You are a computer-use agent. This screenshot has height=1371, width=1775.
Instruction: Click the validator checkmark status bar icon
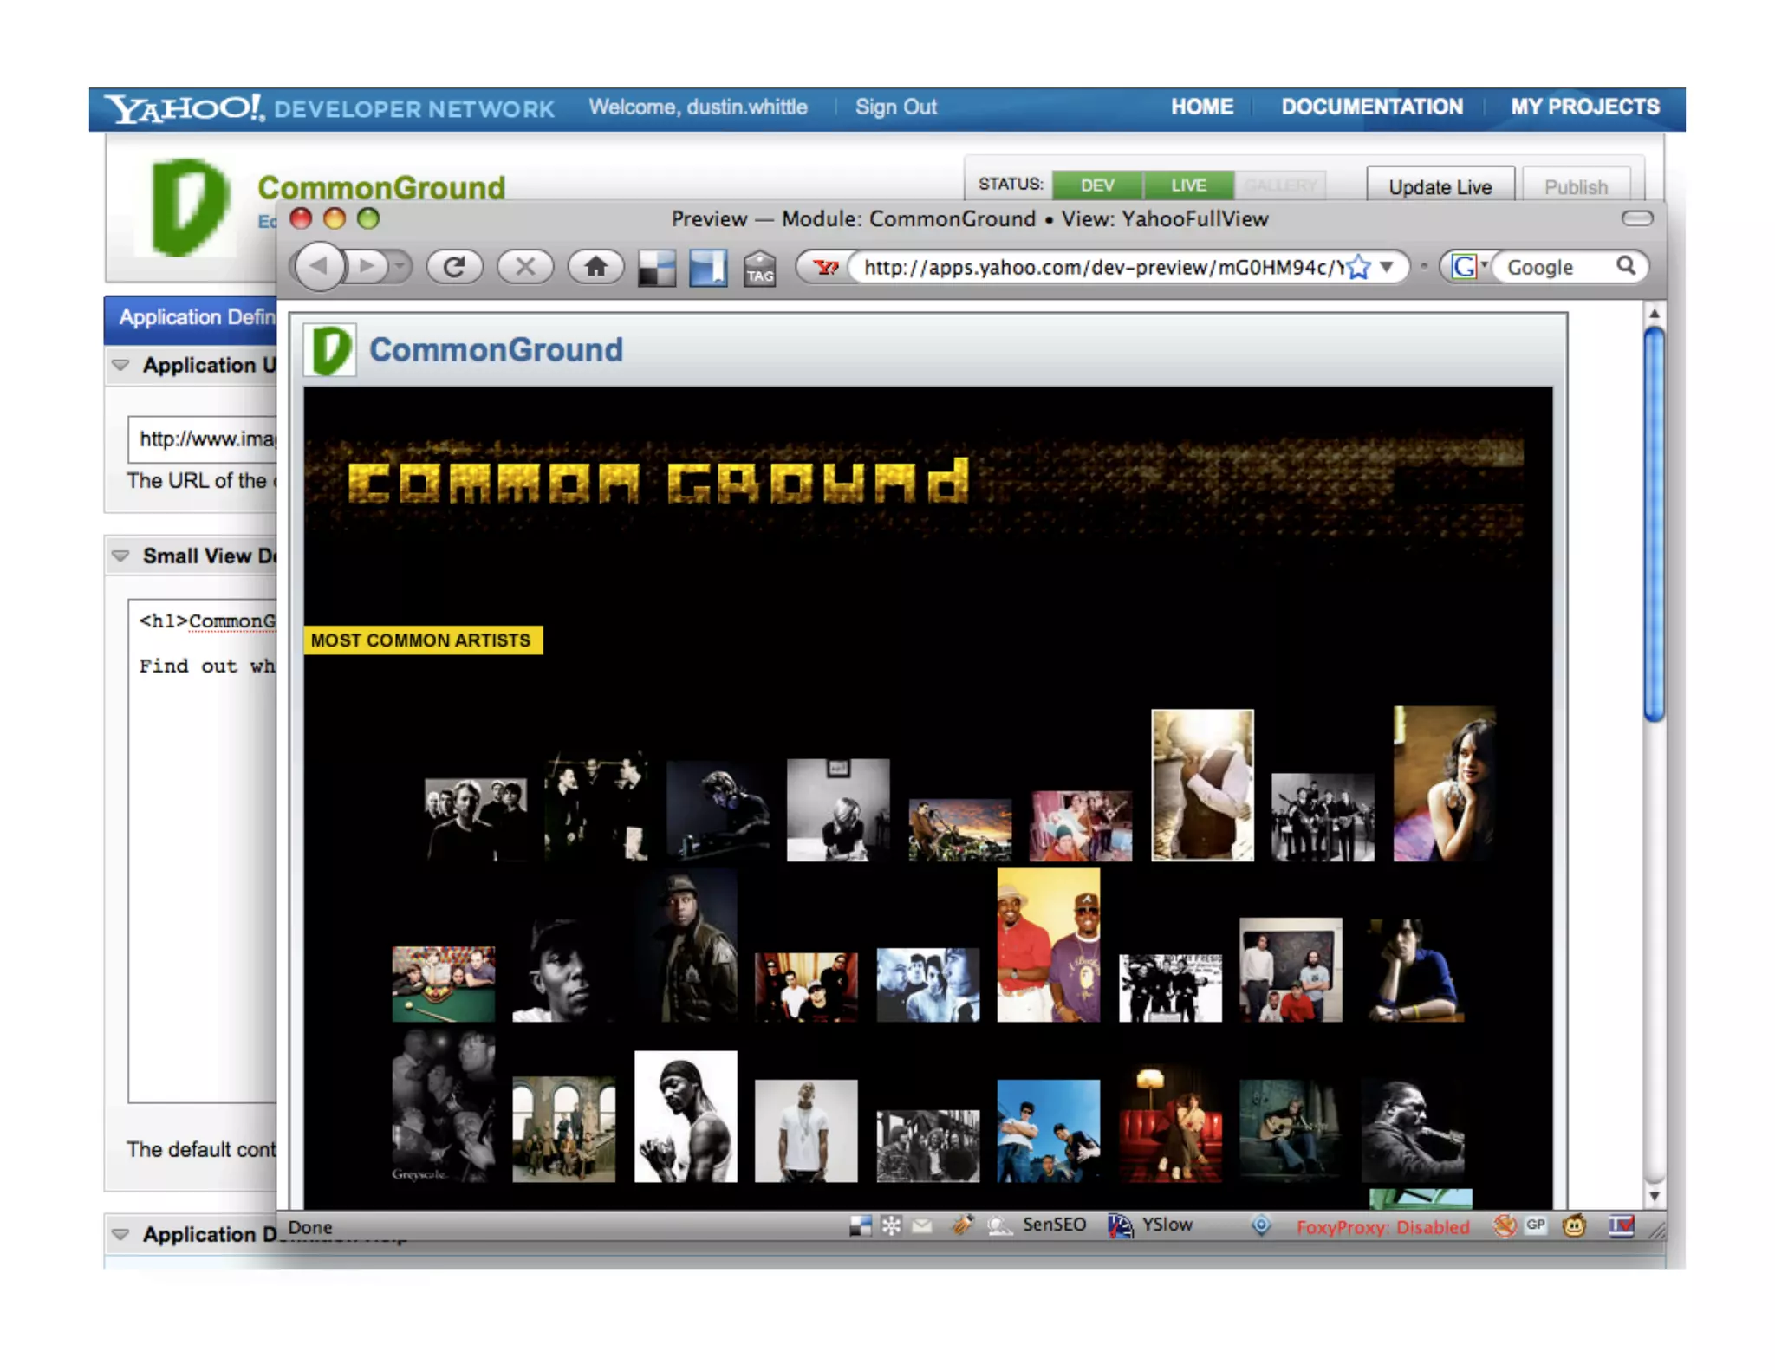coord(1621,1226)
